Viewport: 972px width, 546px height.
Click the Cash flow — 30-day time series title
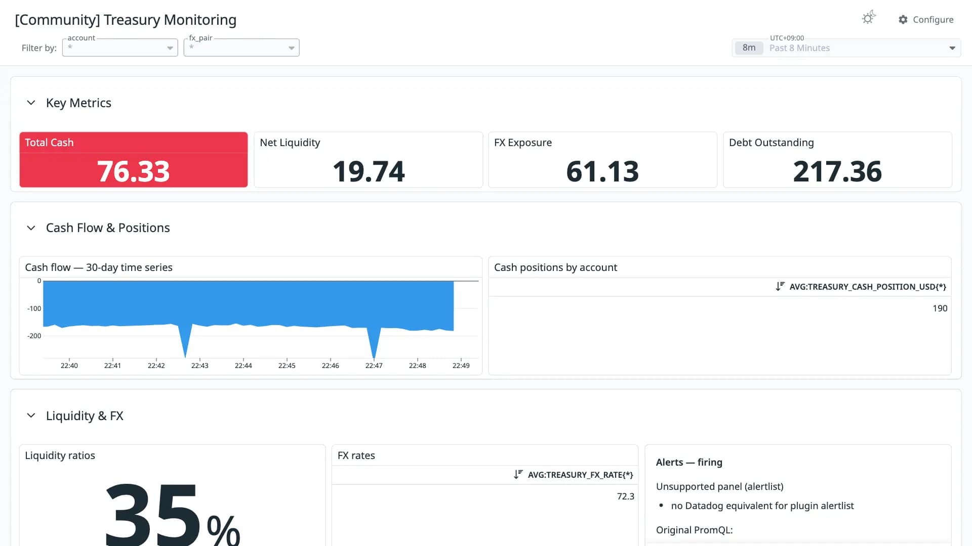(x=99, y=267)
